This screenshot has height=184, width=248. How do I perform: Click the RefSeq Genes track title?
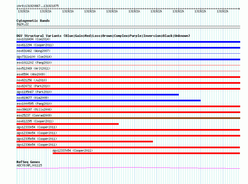[x=28, y=162]
